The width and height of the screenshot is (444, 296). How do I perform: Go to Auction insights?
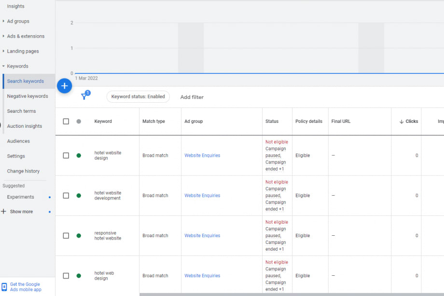(x=24, y=126)
